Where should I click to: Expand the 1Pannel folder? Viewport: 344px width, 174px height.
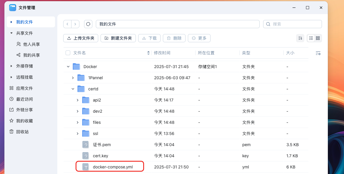pyautogui.click(x=73, y=78)
